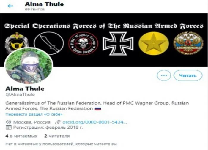The height and width of the screenshot is (150, 208).
Task: Click the @AlmaThule username handle
Action: point(20,94)
